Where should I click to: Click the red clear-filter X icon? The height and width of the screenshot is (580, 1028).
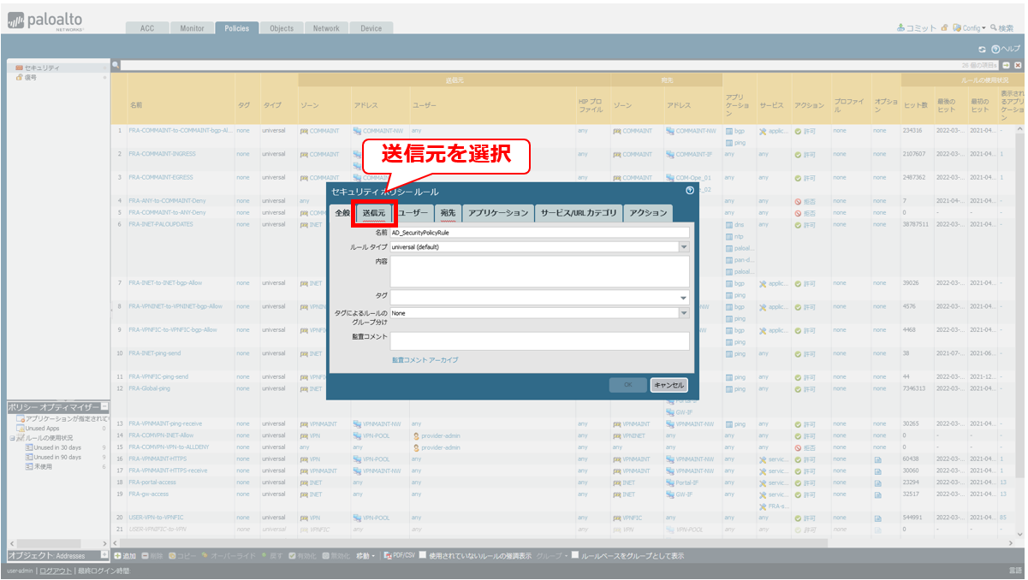(1018, 65)
